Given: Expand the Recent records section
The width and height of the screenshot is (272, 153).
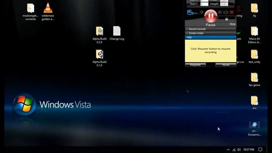Looking at the screenshot, I should (x=211, y=29).
